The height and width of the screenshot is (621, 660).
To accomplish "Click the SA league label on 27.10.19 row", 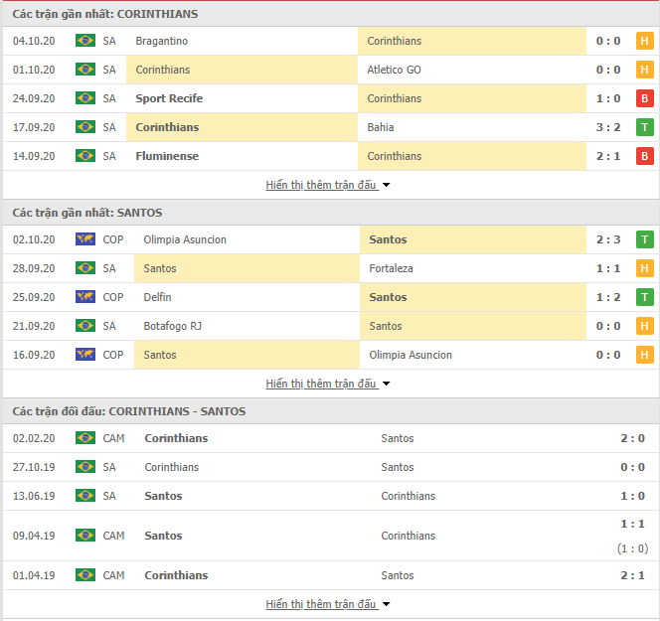I will tap(109, 467).
